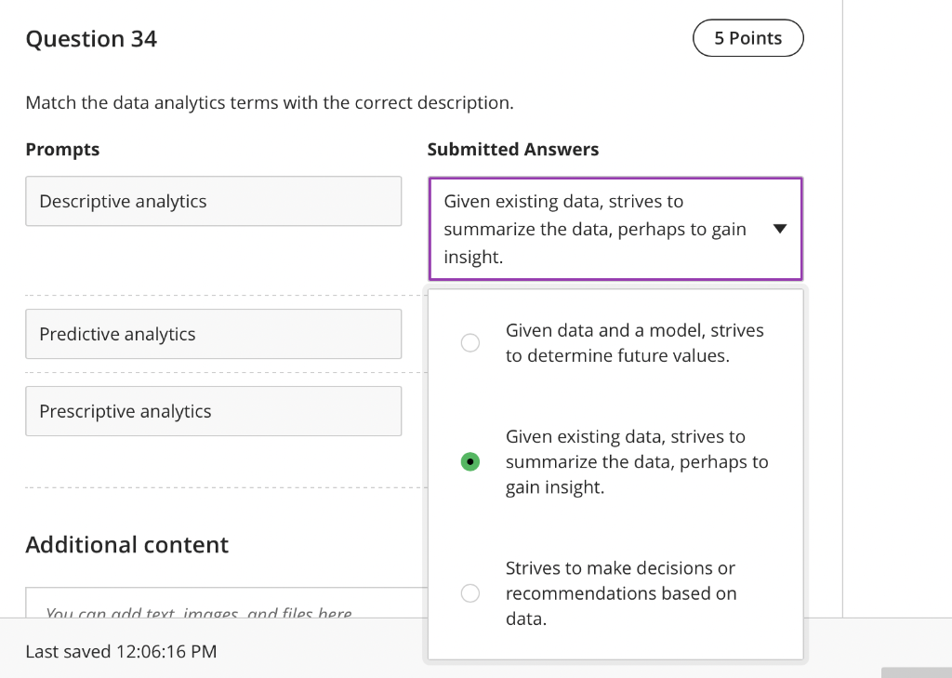Click the Additional content heading

126,545
